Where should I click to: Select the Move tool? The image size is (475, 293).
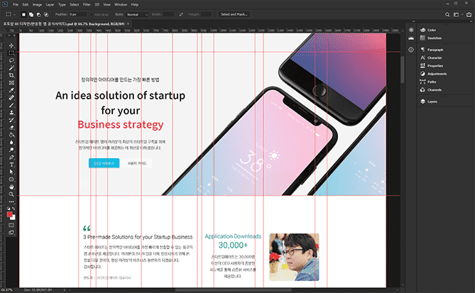(x=11, y=45)
